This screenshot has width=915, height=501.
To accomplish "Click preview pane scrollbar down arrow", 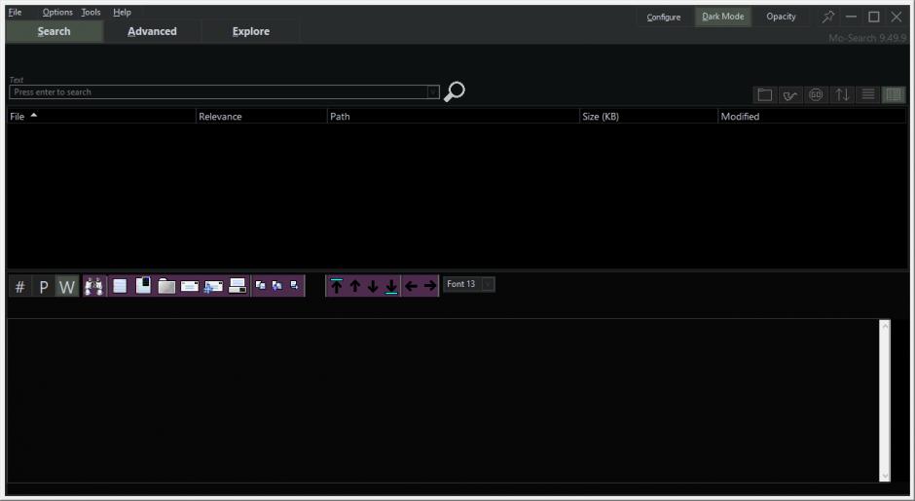I will 885,476.
